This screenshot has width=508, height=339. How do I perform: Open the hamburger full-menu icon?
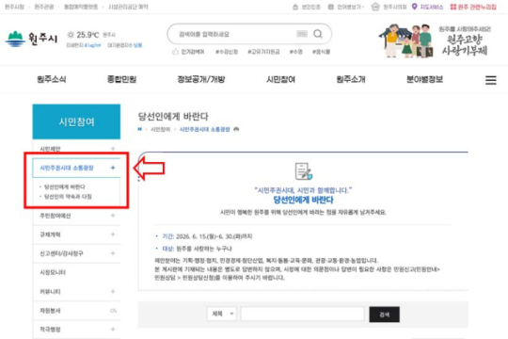[x=490, y=80]
